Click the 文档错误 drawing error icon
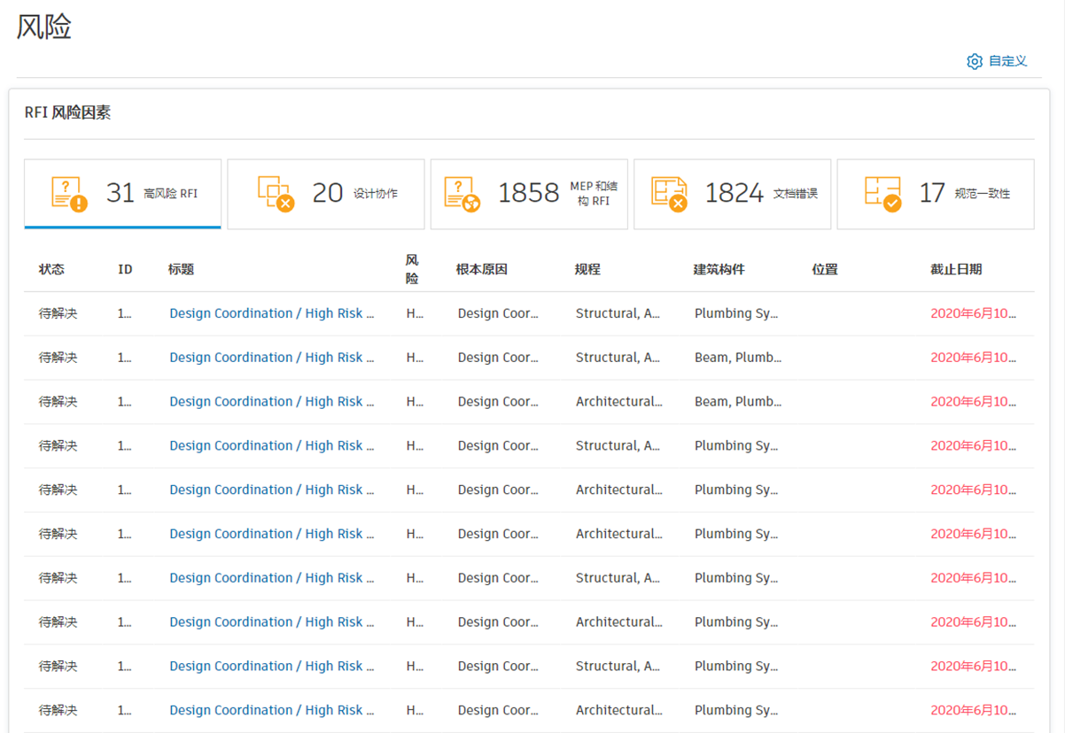The height and width of the screenshot is (733, 1065). coord(669,194)
